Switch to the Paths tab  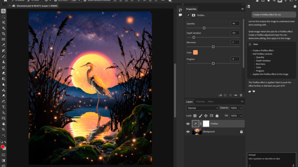pyautogui.click(x=210, y=102)
